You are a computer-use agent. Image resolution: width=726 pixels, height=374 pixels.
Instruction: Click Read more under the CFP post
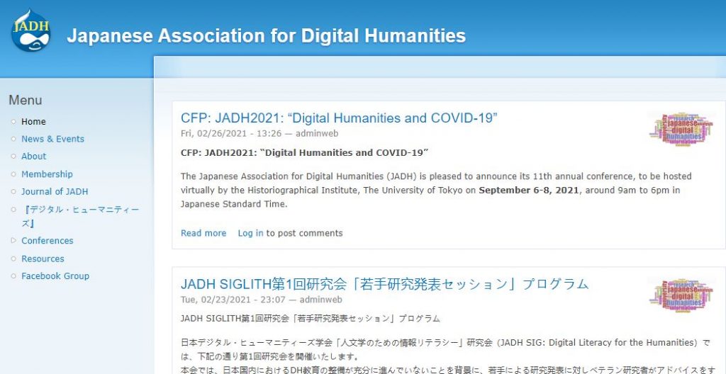[203, 233]
